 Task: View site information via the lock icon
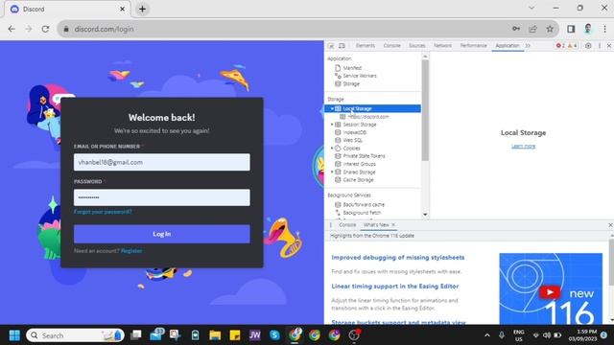(66, 29)
